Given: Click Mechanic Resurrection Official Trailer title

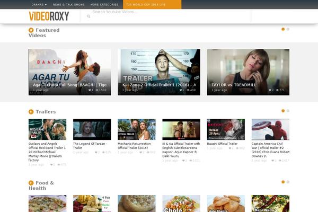Looking at the screenshot, I should 134,146.
